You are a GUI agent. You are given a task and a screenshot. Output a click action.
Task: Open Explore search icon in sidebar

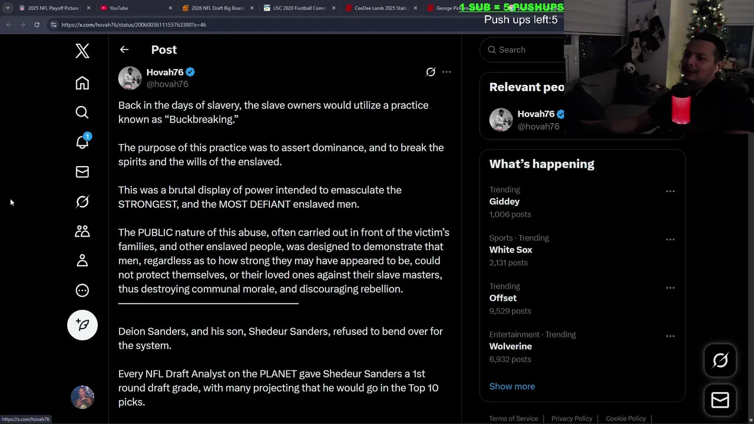pos(82,112)
